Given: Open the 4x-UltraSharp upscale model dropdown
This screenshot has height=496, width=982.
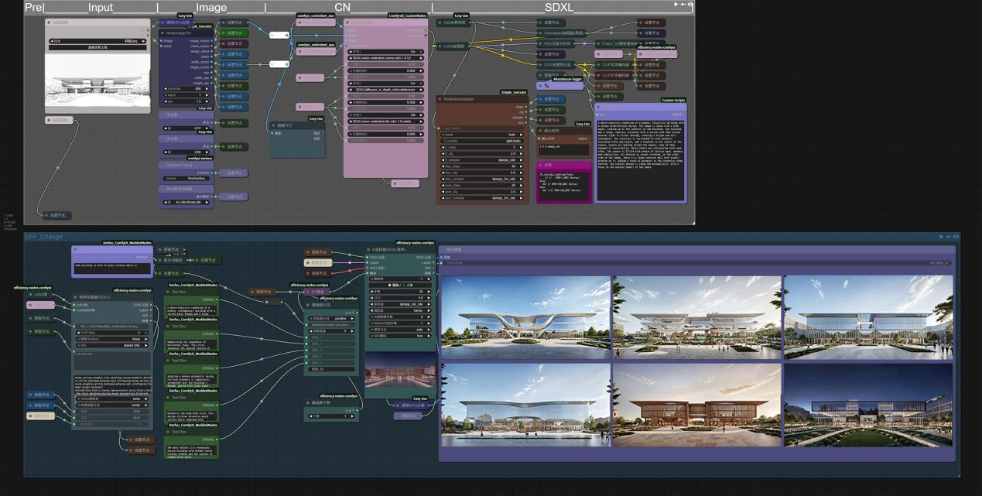Looking at the screenshot, I should click(186, 203).
